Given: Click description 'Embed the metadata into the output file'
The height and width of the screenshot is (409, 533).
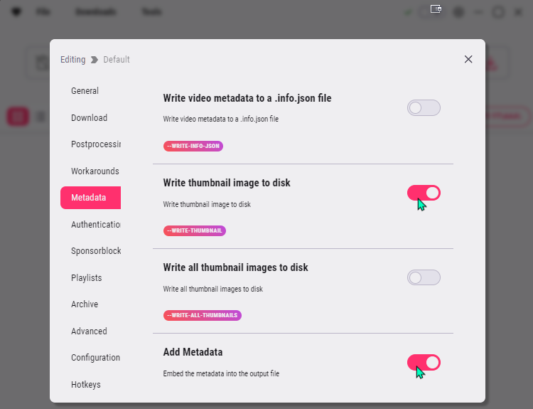Looking at the screenshot, I should pyautogui.click(x=221, y=373).
